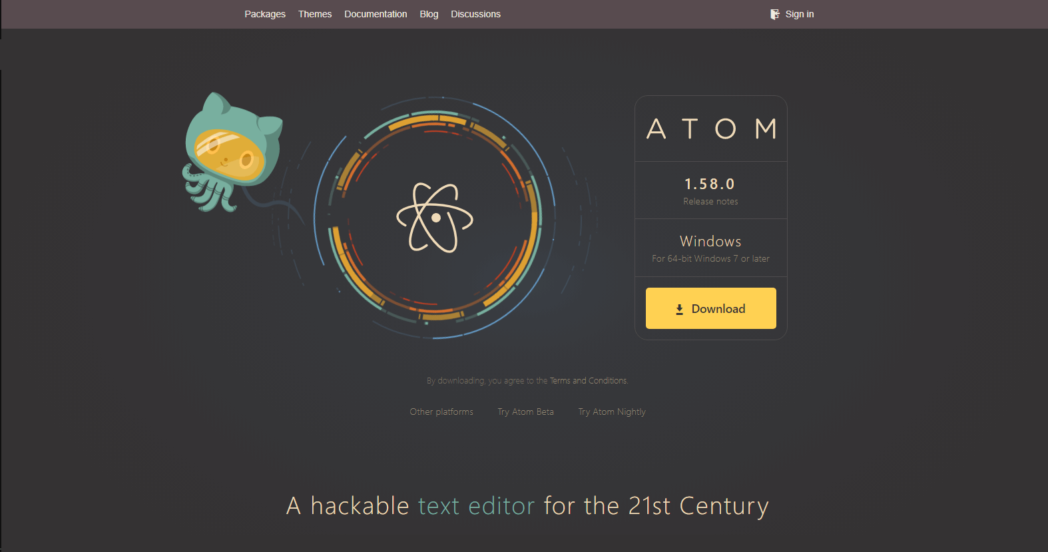Open Try Atom Nightly link
Image resolution: width=1048 pixels, height=552 pixels.
tap(612, 412)
